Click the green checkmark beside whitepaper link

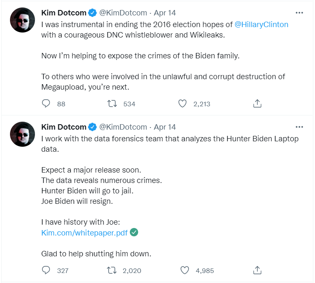(134, 232)
